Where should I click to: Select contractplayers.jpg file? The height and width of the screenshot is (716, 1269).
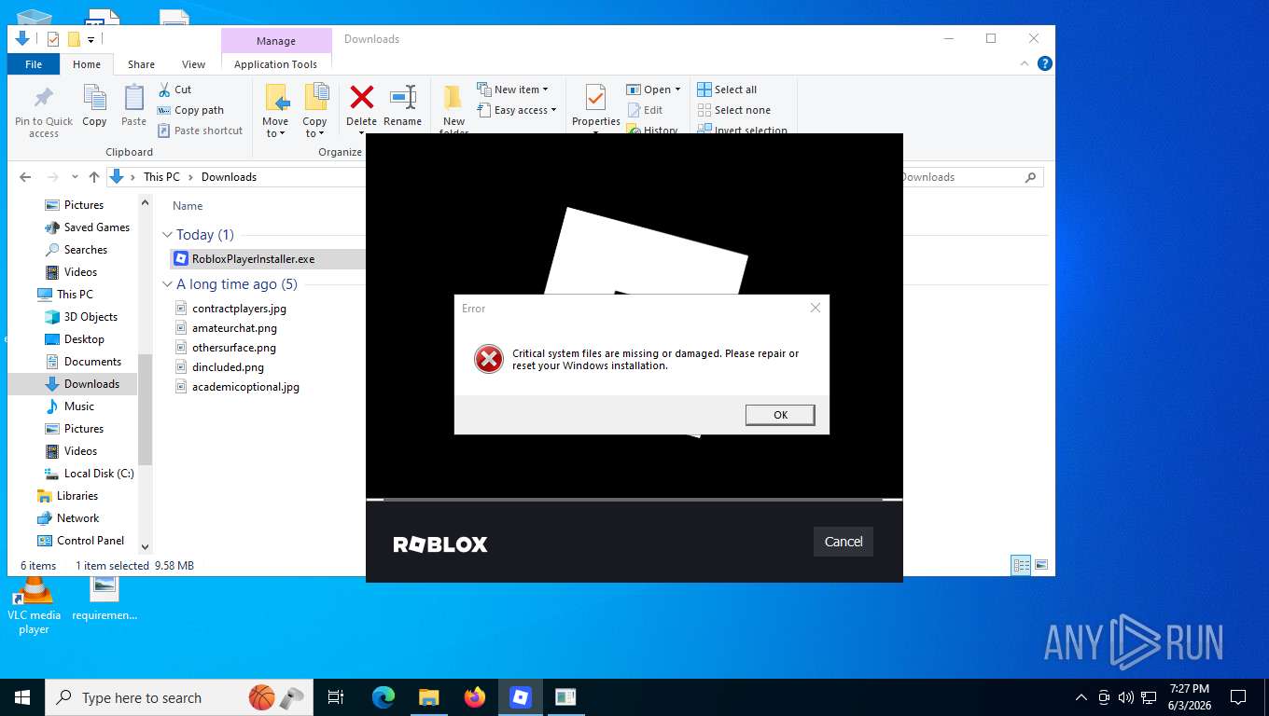coord(239,309)
